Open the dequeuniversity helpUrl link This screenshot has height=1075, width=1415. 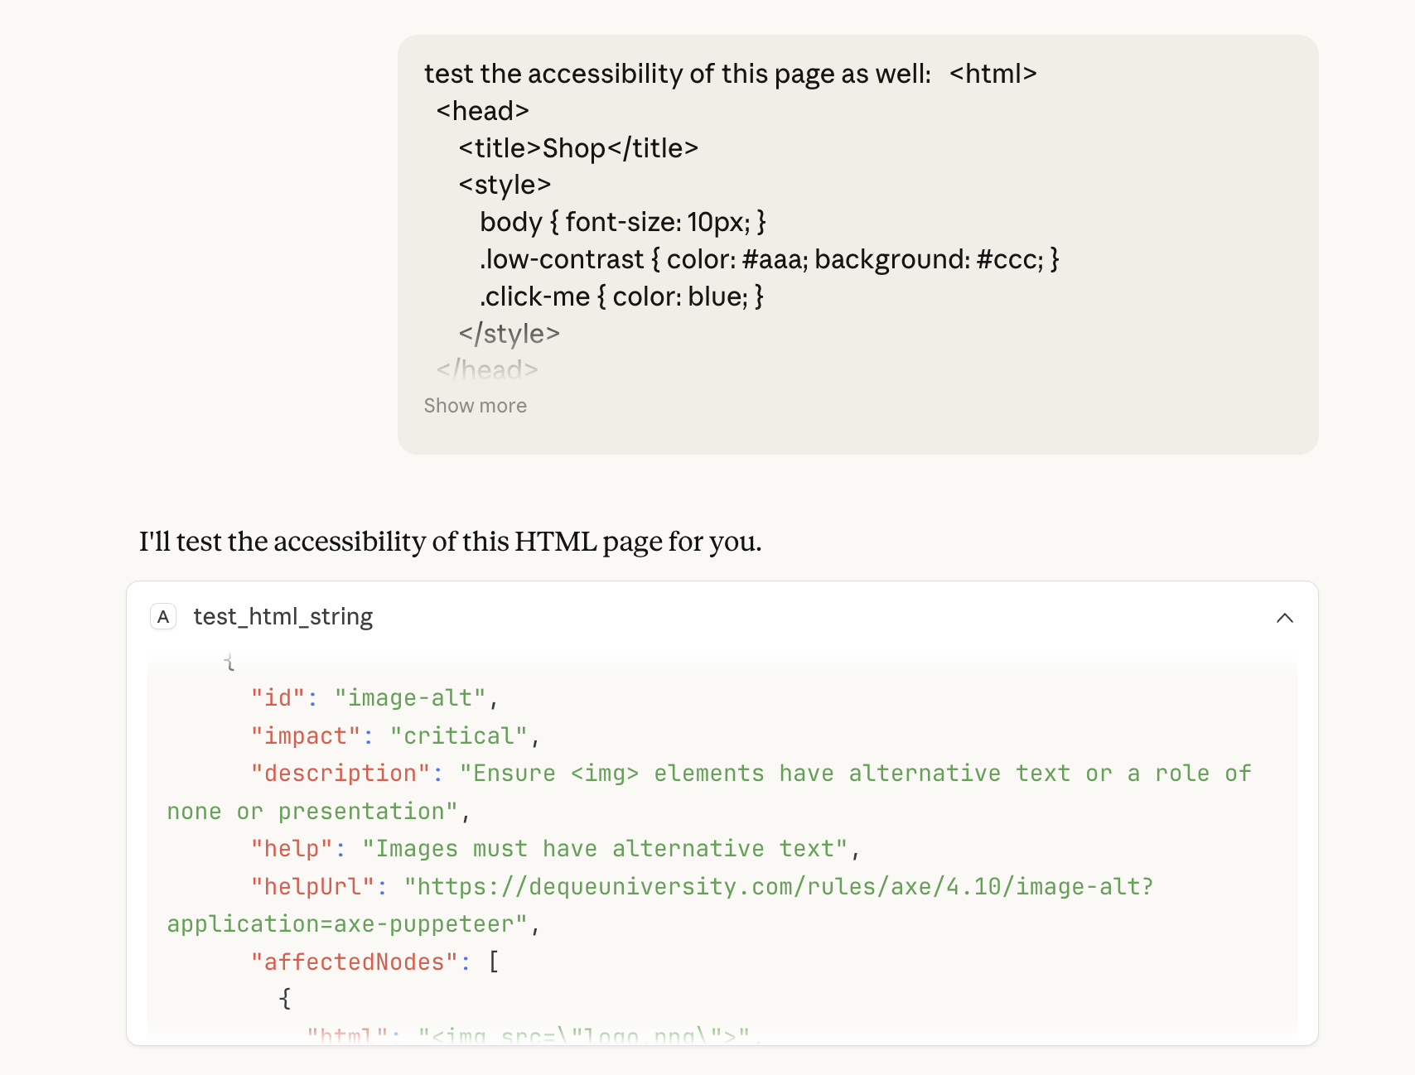(x=779, y=886)
